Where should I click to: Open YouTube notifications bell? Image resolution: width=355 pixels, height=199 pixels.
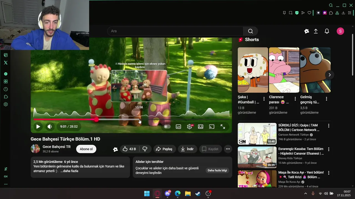coord(327,31)
